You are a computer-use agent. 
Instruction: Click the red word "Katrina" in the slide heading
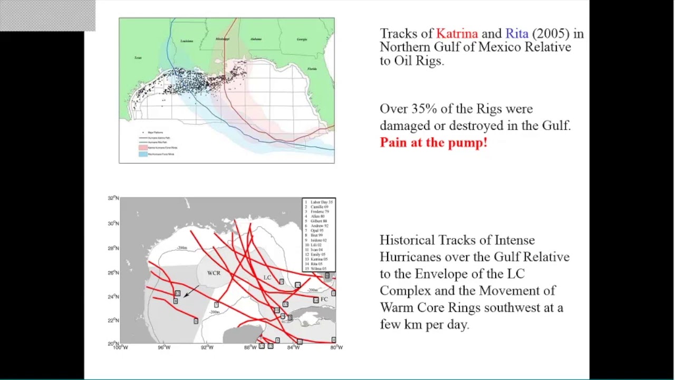[457, 34]
